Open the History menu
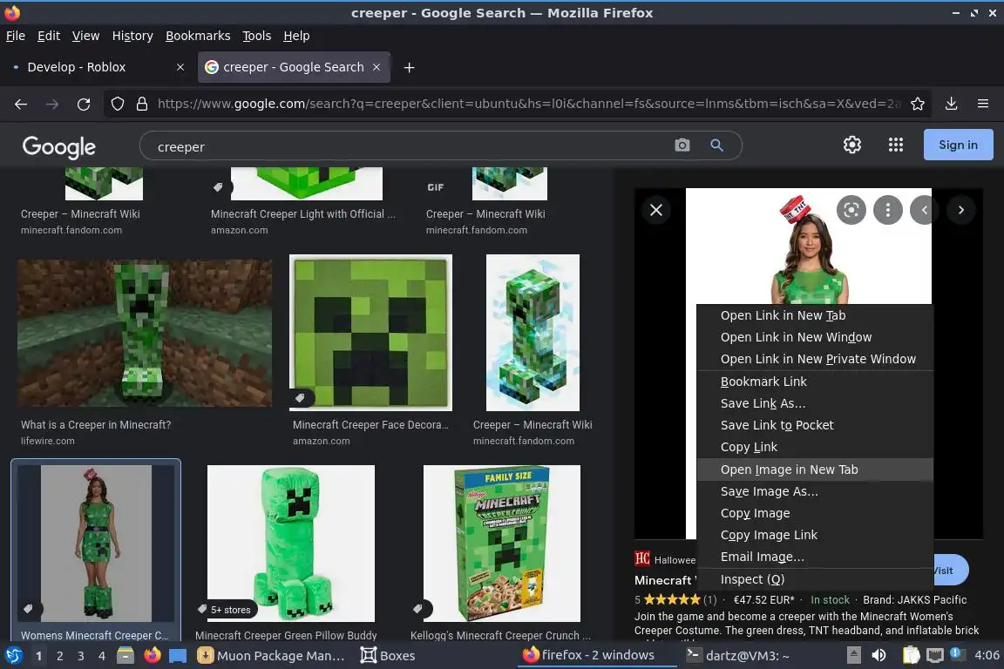This screenshot has height=669, width=1004. tap(132, 36)
